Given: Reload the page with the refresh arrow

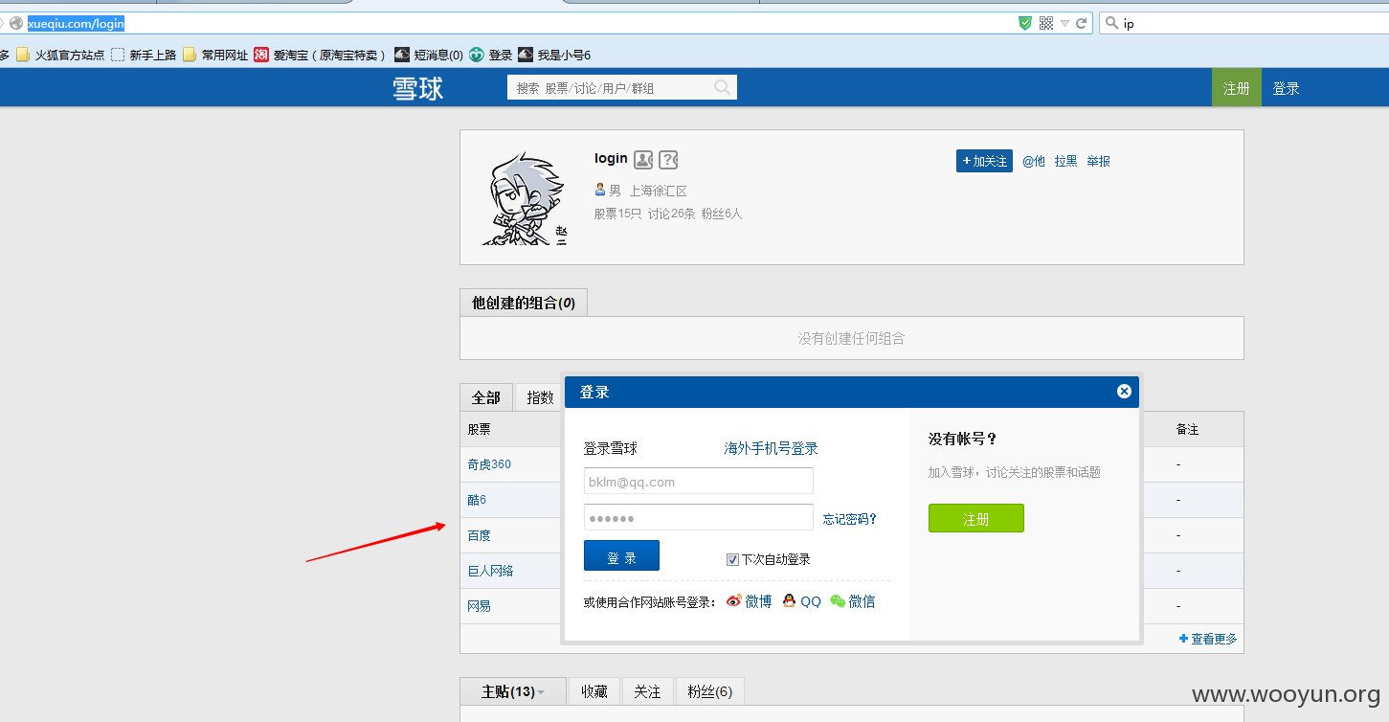Looking at the screenshot, I should pyautogui.click(x=1082, y=23).
